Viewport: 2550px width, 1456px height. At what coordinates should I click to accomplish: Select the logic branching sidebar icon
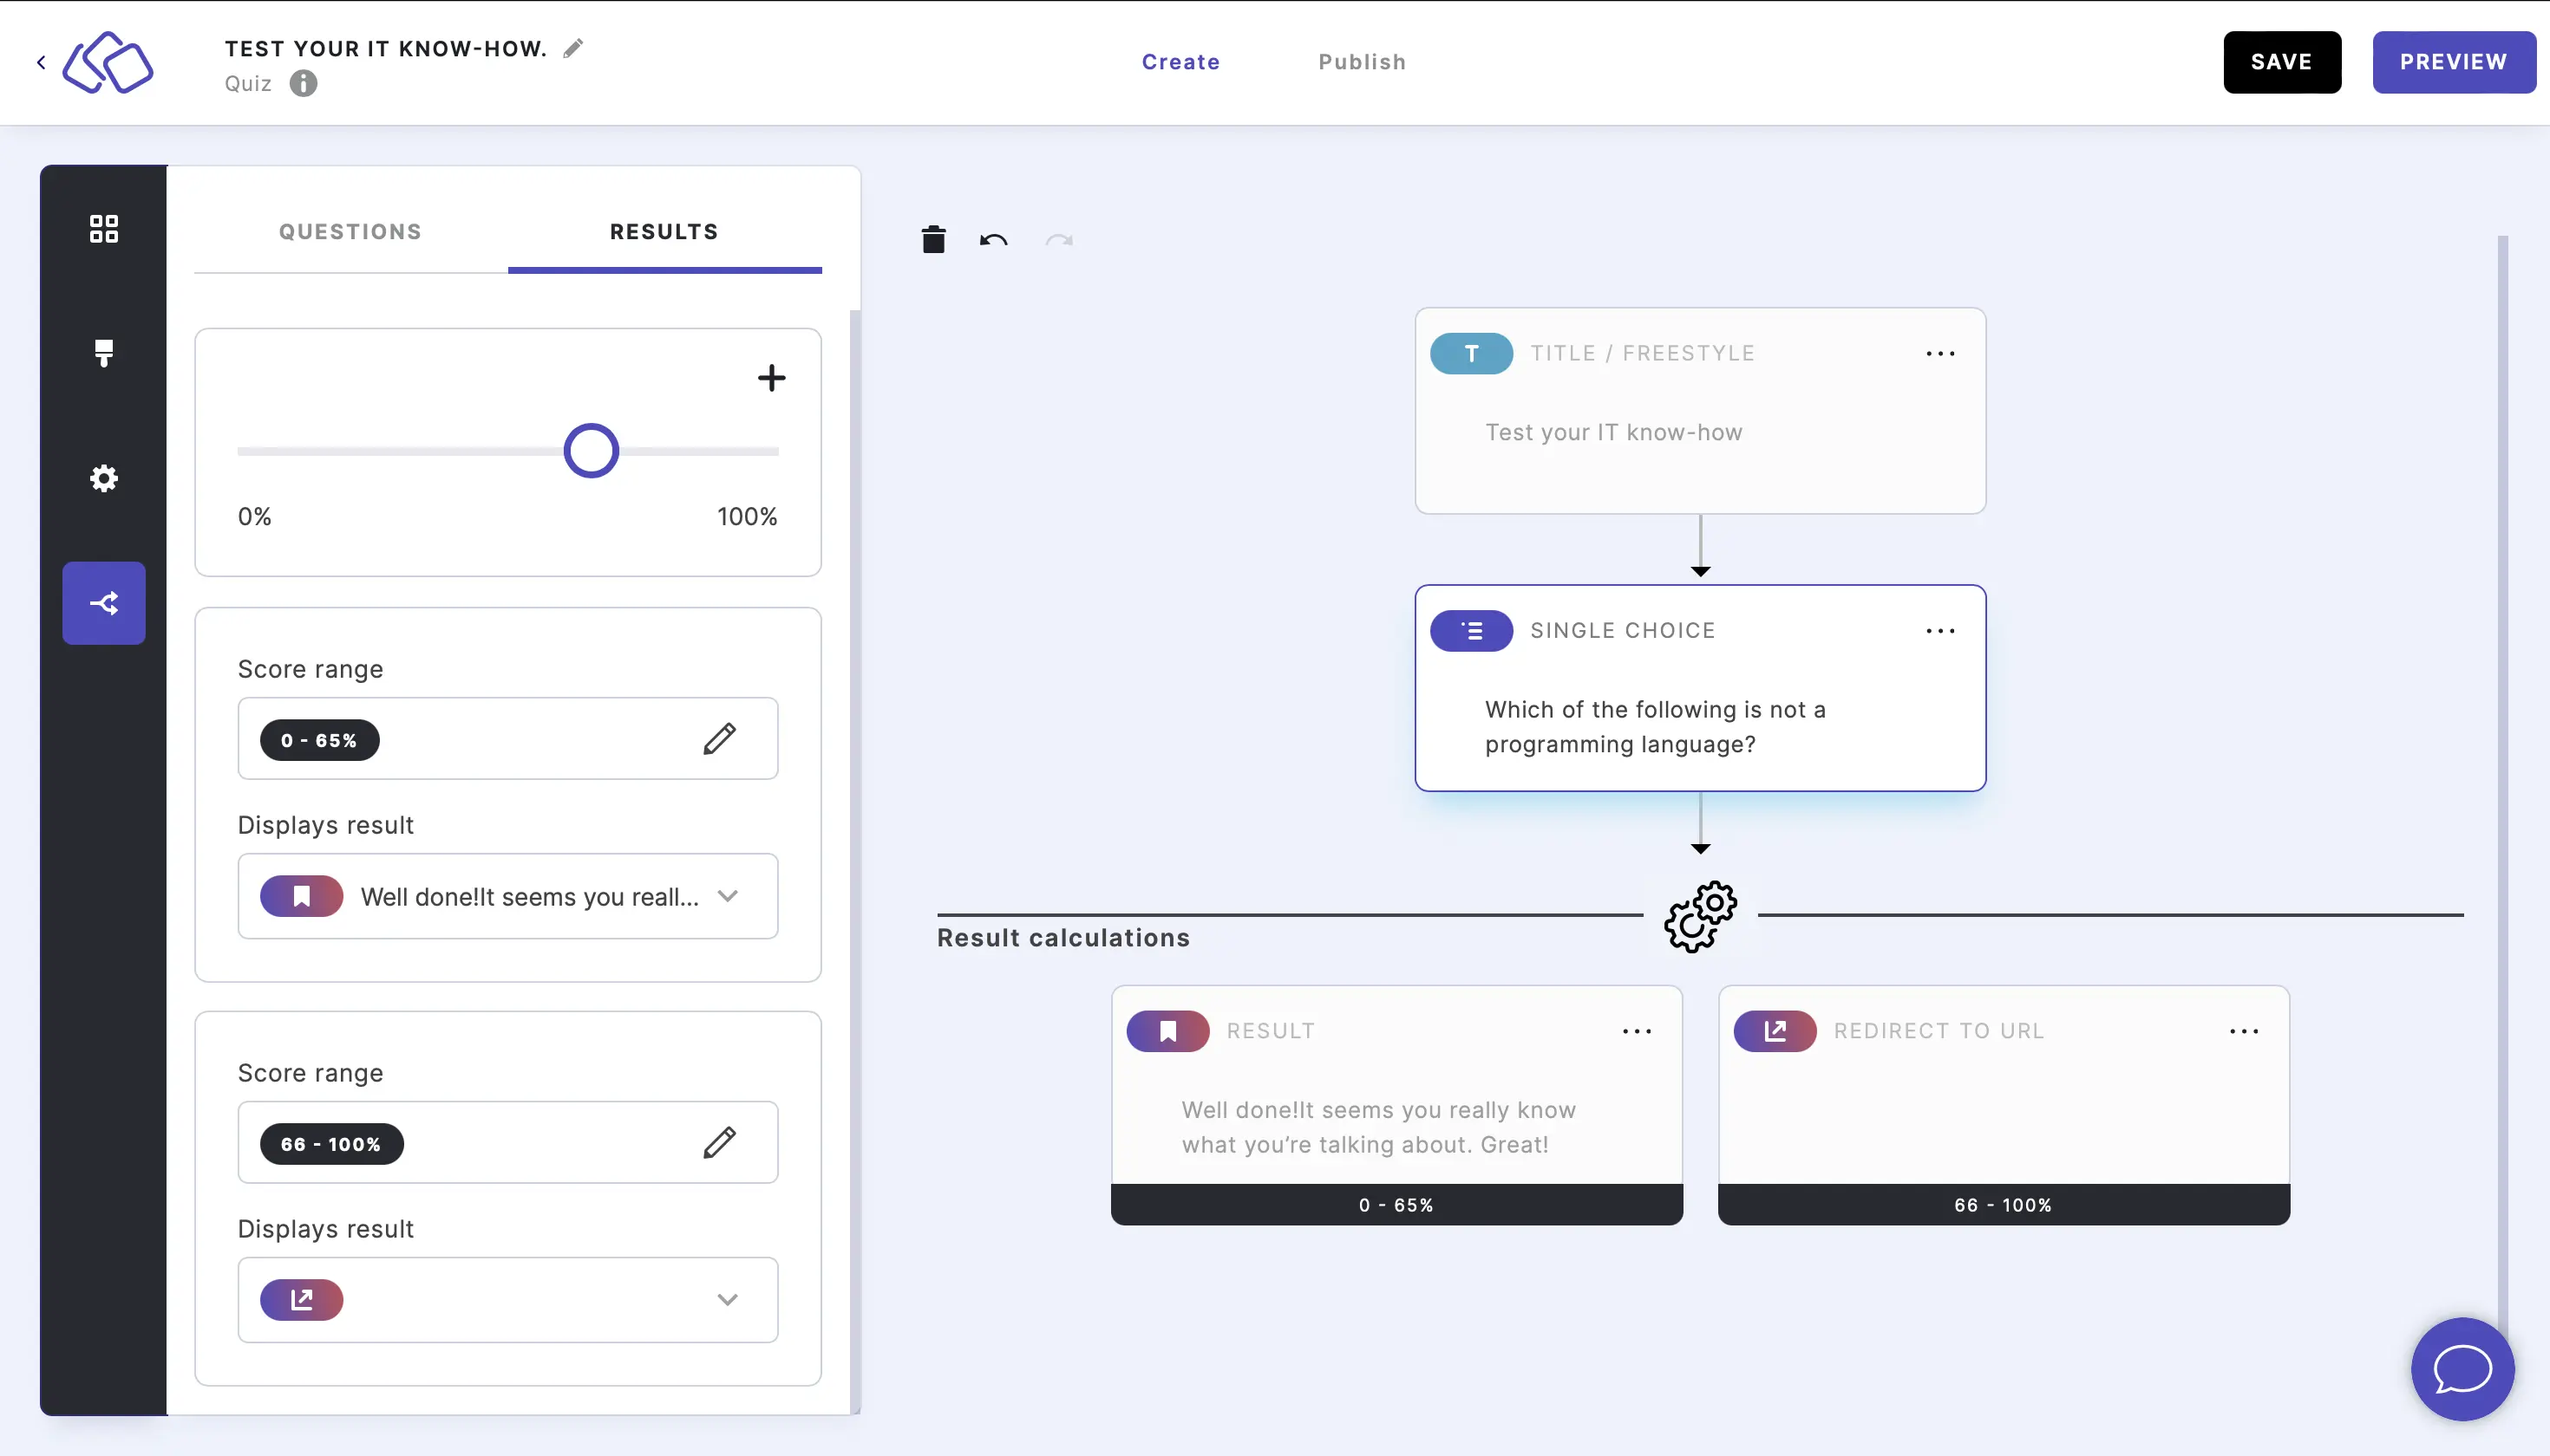pyautogui.click(x=104, y=603)
